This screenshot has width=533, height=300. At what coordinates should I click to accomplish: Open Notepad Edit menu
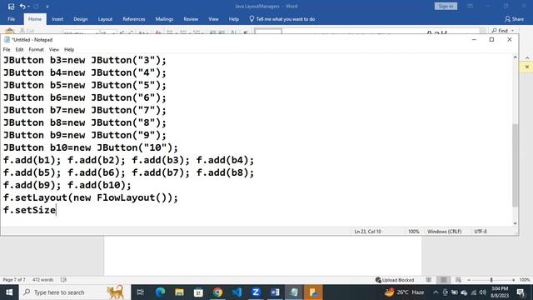(19, 50)
